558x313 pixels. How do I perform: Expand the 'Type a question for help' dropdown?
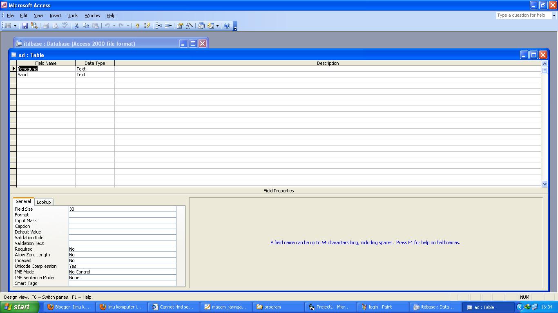(x=554, y=15)
